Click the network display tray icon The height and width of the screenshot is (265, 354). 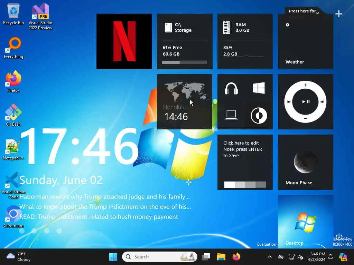(x=291, y=257)
